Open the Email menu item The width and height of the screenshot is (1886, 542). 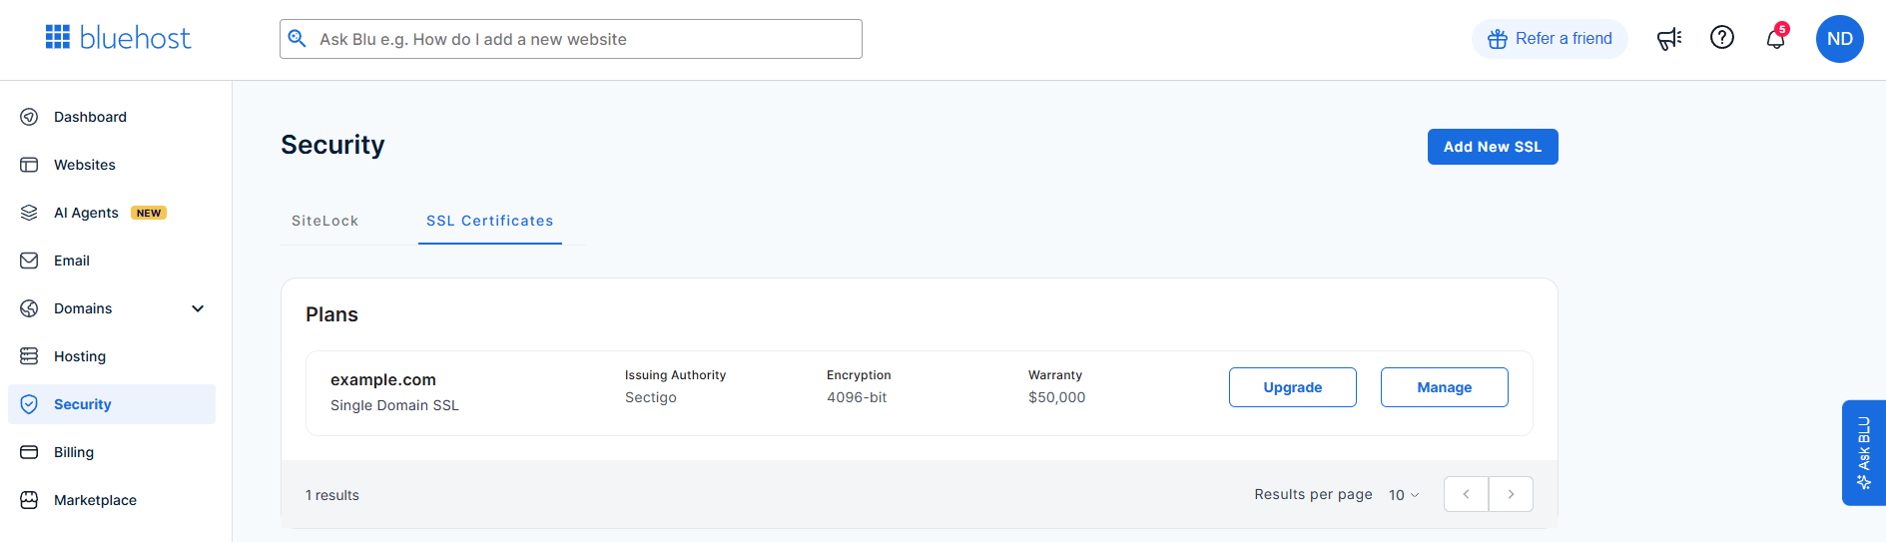pos(112,261)
